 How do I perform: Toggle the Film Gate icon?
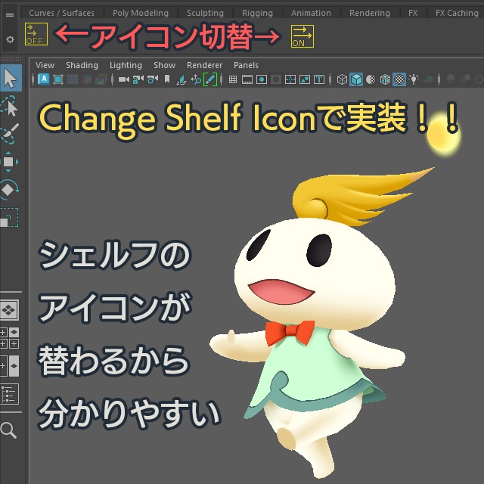tap(247, 79)
